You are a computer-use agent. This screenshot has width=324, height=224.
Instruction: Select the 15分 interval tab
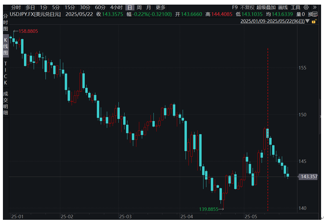pos(70,8)
